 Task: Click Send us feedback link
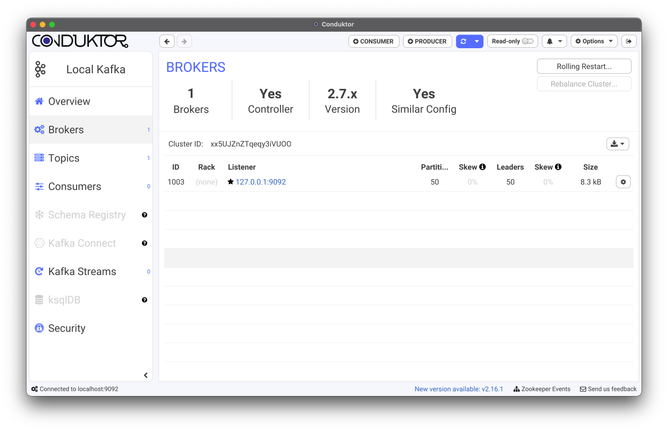coord(608,389)
